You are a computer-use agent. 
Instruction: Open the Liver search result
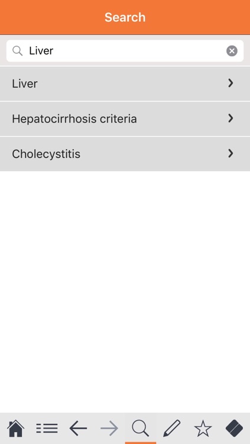(x=25, y=83)
